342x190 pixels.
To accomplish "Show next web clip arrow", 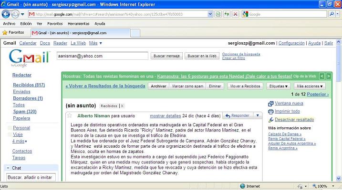I will [x=328, y=76].
